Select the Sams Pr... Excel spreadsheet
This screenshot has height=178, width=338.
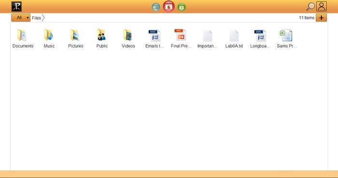coord(287,39)
